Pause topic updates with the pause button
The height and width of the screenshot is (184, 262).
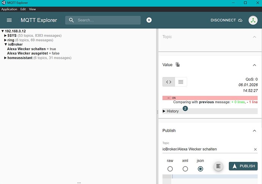point(149,20)
